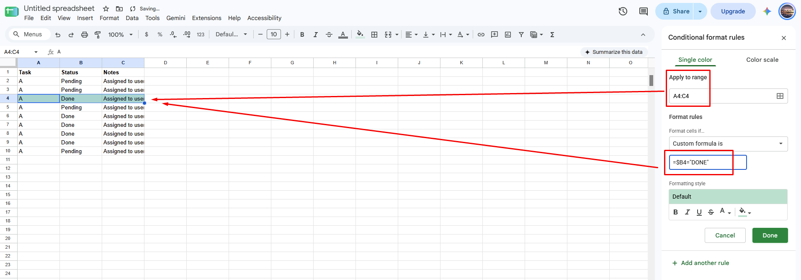Image resolution: width=801 pixels, height=280 pixels.
Task: Open text rotation dropdown
Action: 463,35
